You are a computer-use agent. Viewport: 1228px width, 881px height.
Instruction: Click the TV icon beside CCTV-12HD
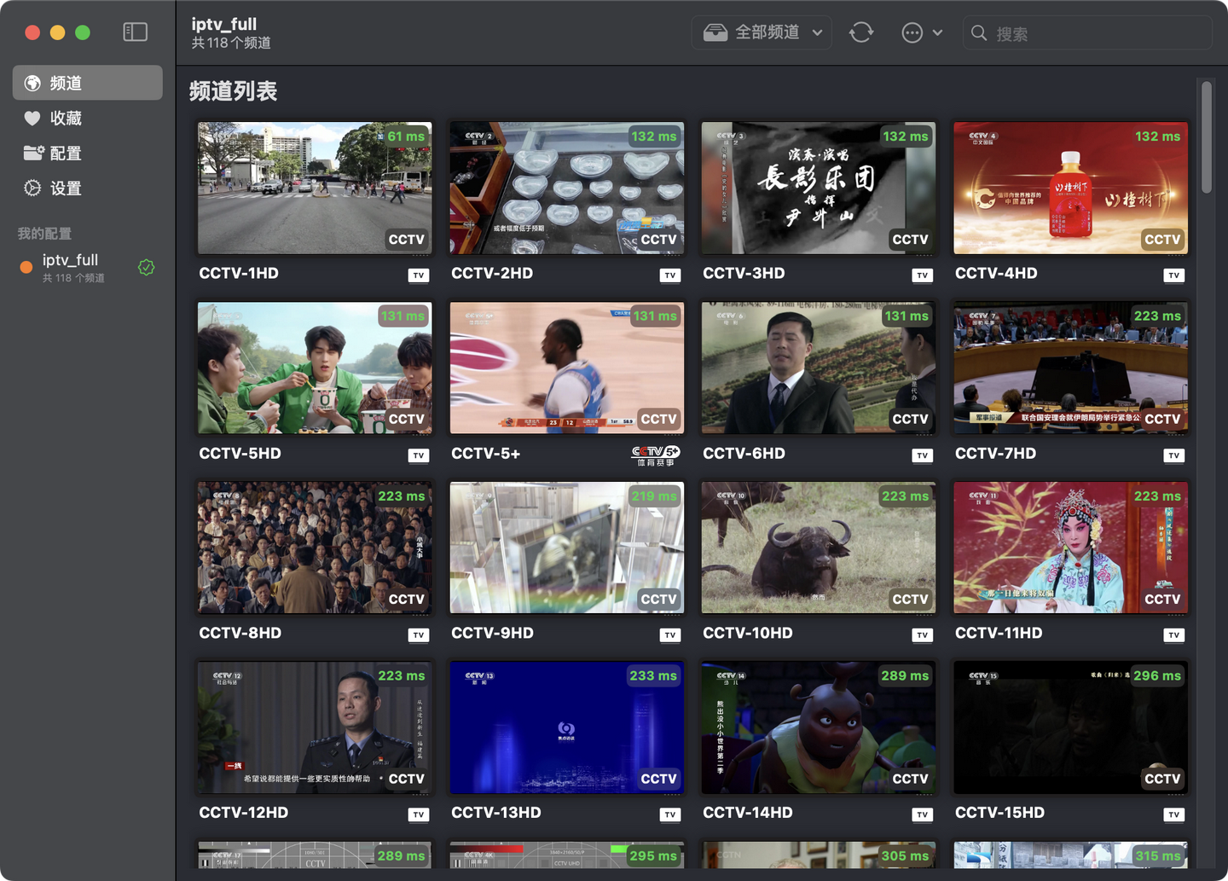pos(418,814)
